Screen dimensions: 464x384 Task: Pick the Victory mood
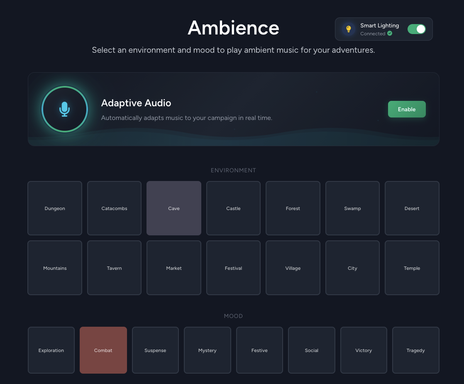tap(364, 350)
